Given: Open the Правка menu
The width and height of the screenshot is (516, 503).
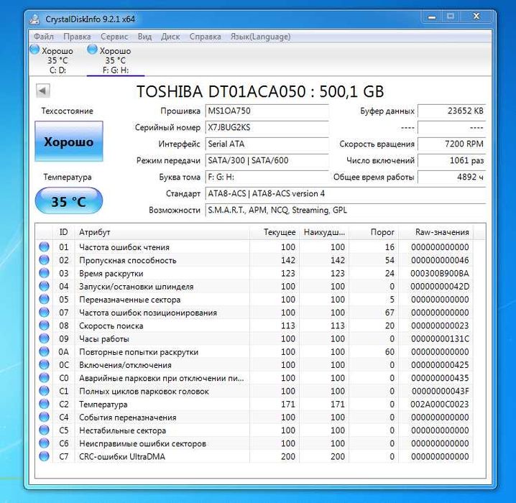Looking at the screenshot, I should click(77, 37).
